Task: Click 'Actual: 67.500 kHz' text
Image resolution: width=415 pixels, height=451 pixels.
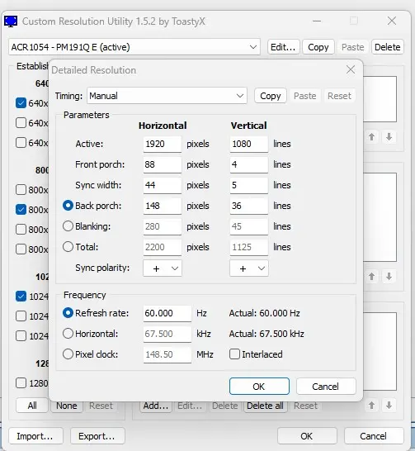Action: tap(266, 334)
